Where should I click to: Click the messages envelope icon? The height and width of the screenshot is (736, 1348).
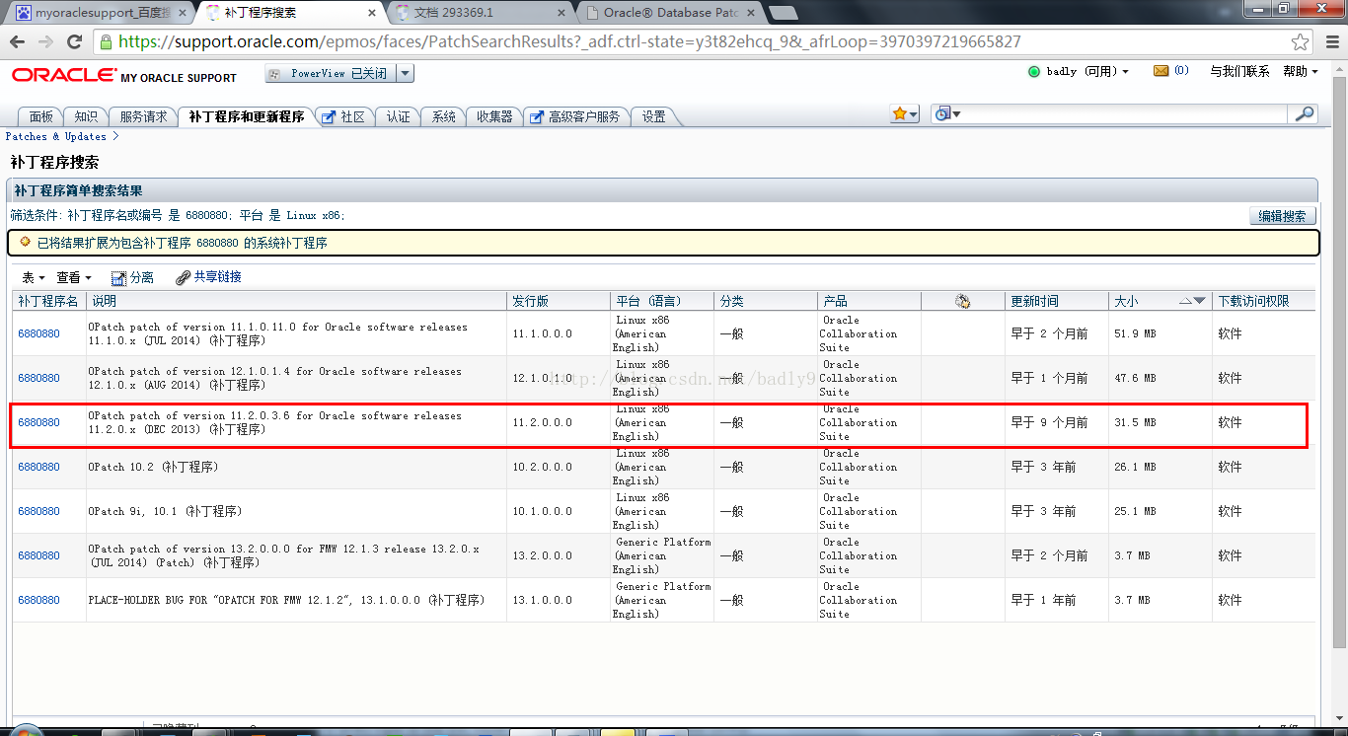click(1161, 71)
